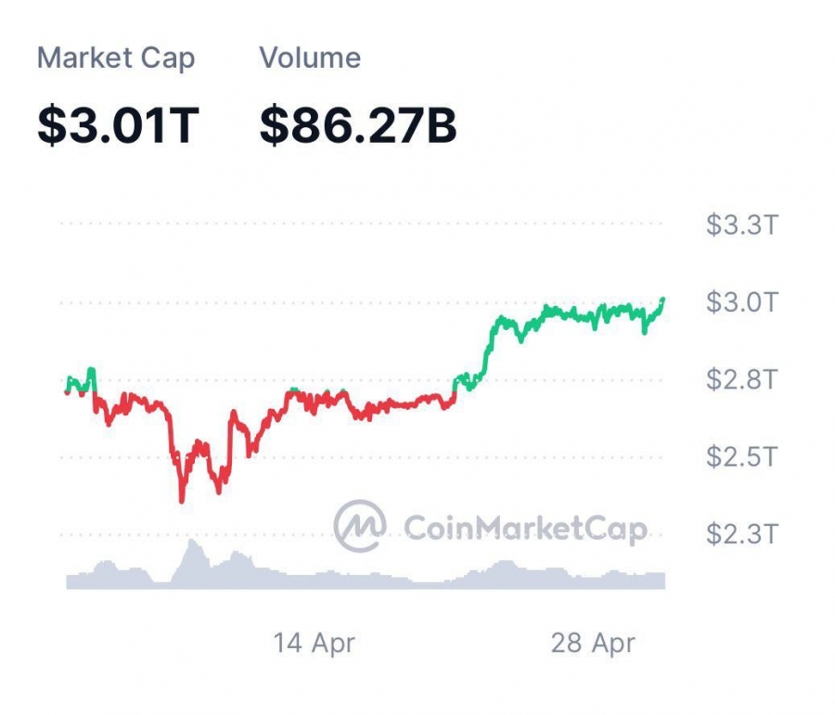This screenshot has width=835, height=715.
Task: Click the $3.3T axis label
Action: [x=742, y=224]
